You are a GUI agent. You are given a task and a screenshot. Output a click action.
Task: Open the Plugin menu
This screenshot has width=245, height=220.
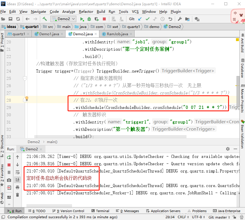[176, 12]
